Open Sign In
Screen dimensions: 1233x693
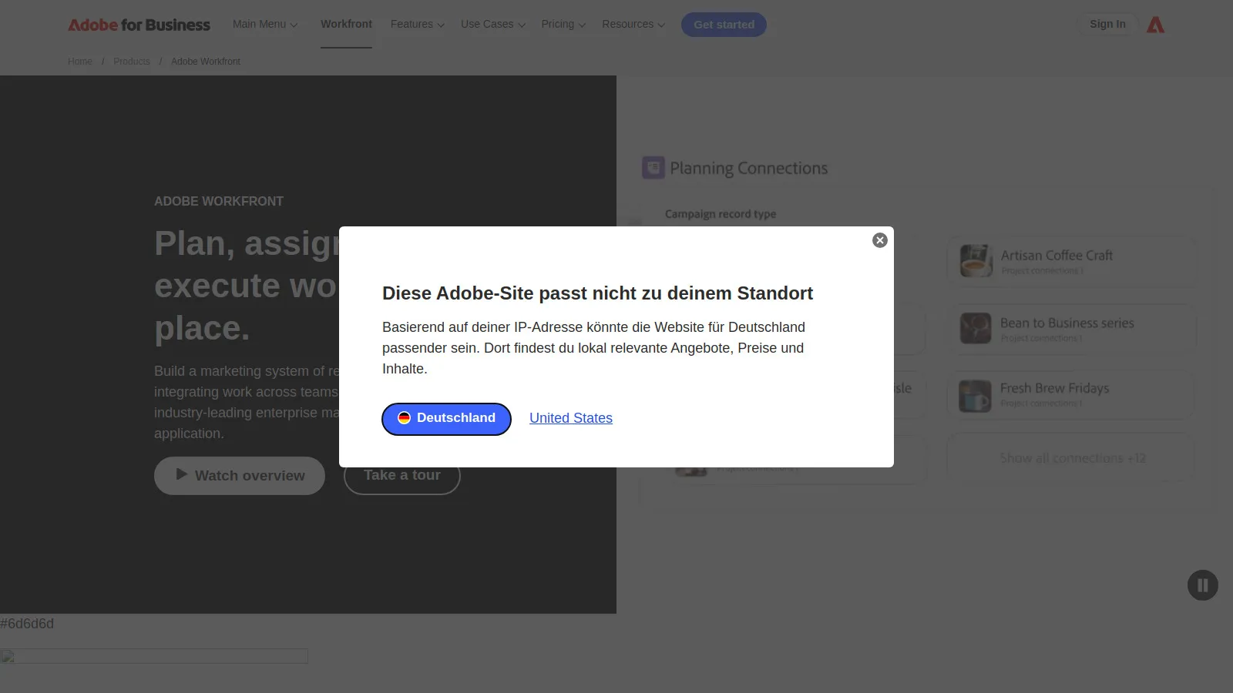[1107, 24]
